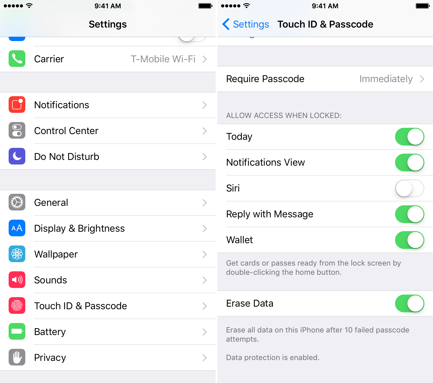
Task: Tap the General gear icon
Action: coord(17,202)
